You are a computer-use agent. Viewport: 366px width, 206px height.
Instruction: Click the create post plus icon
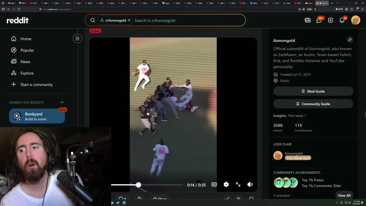pos(331,20)
